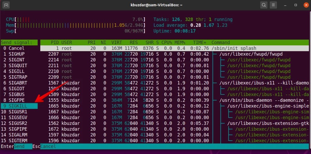This screenshot has width=311, height=154.
Task: Open new terminal tab icon
Action: tap(6, 5)
